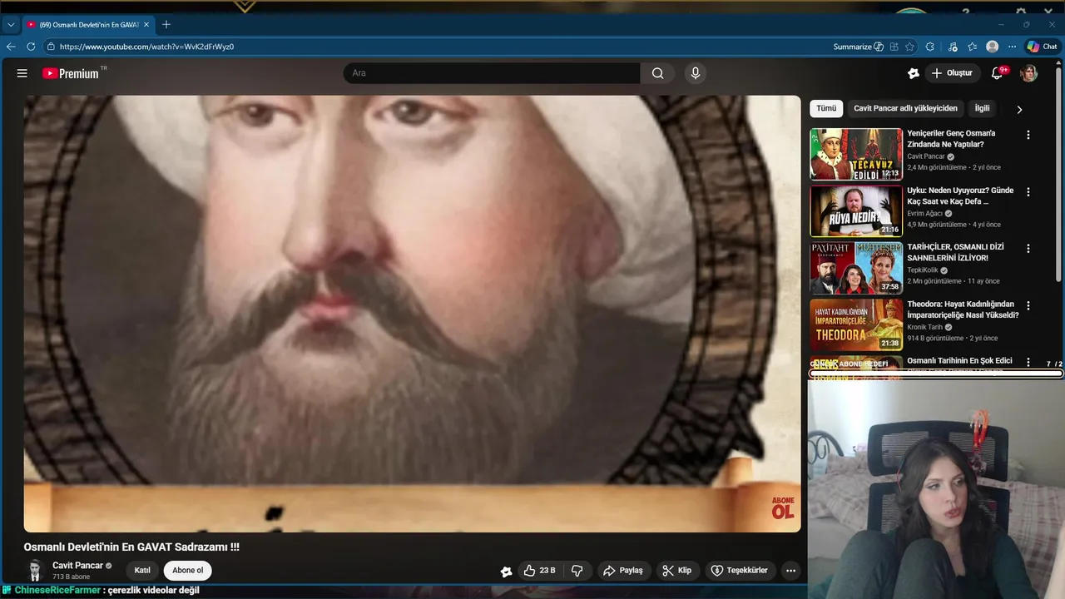Open more actions ellipsis under video
This screenshot has height=599, width=1065.
point(790,571)
